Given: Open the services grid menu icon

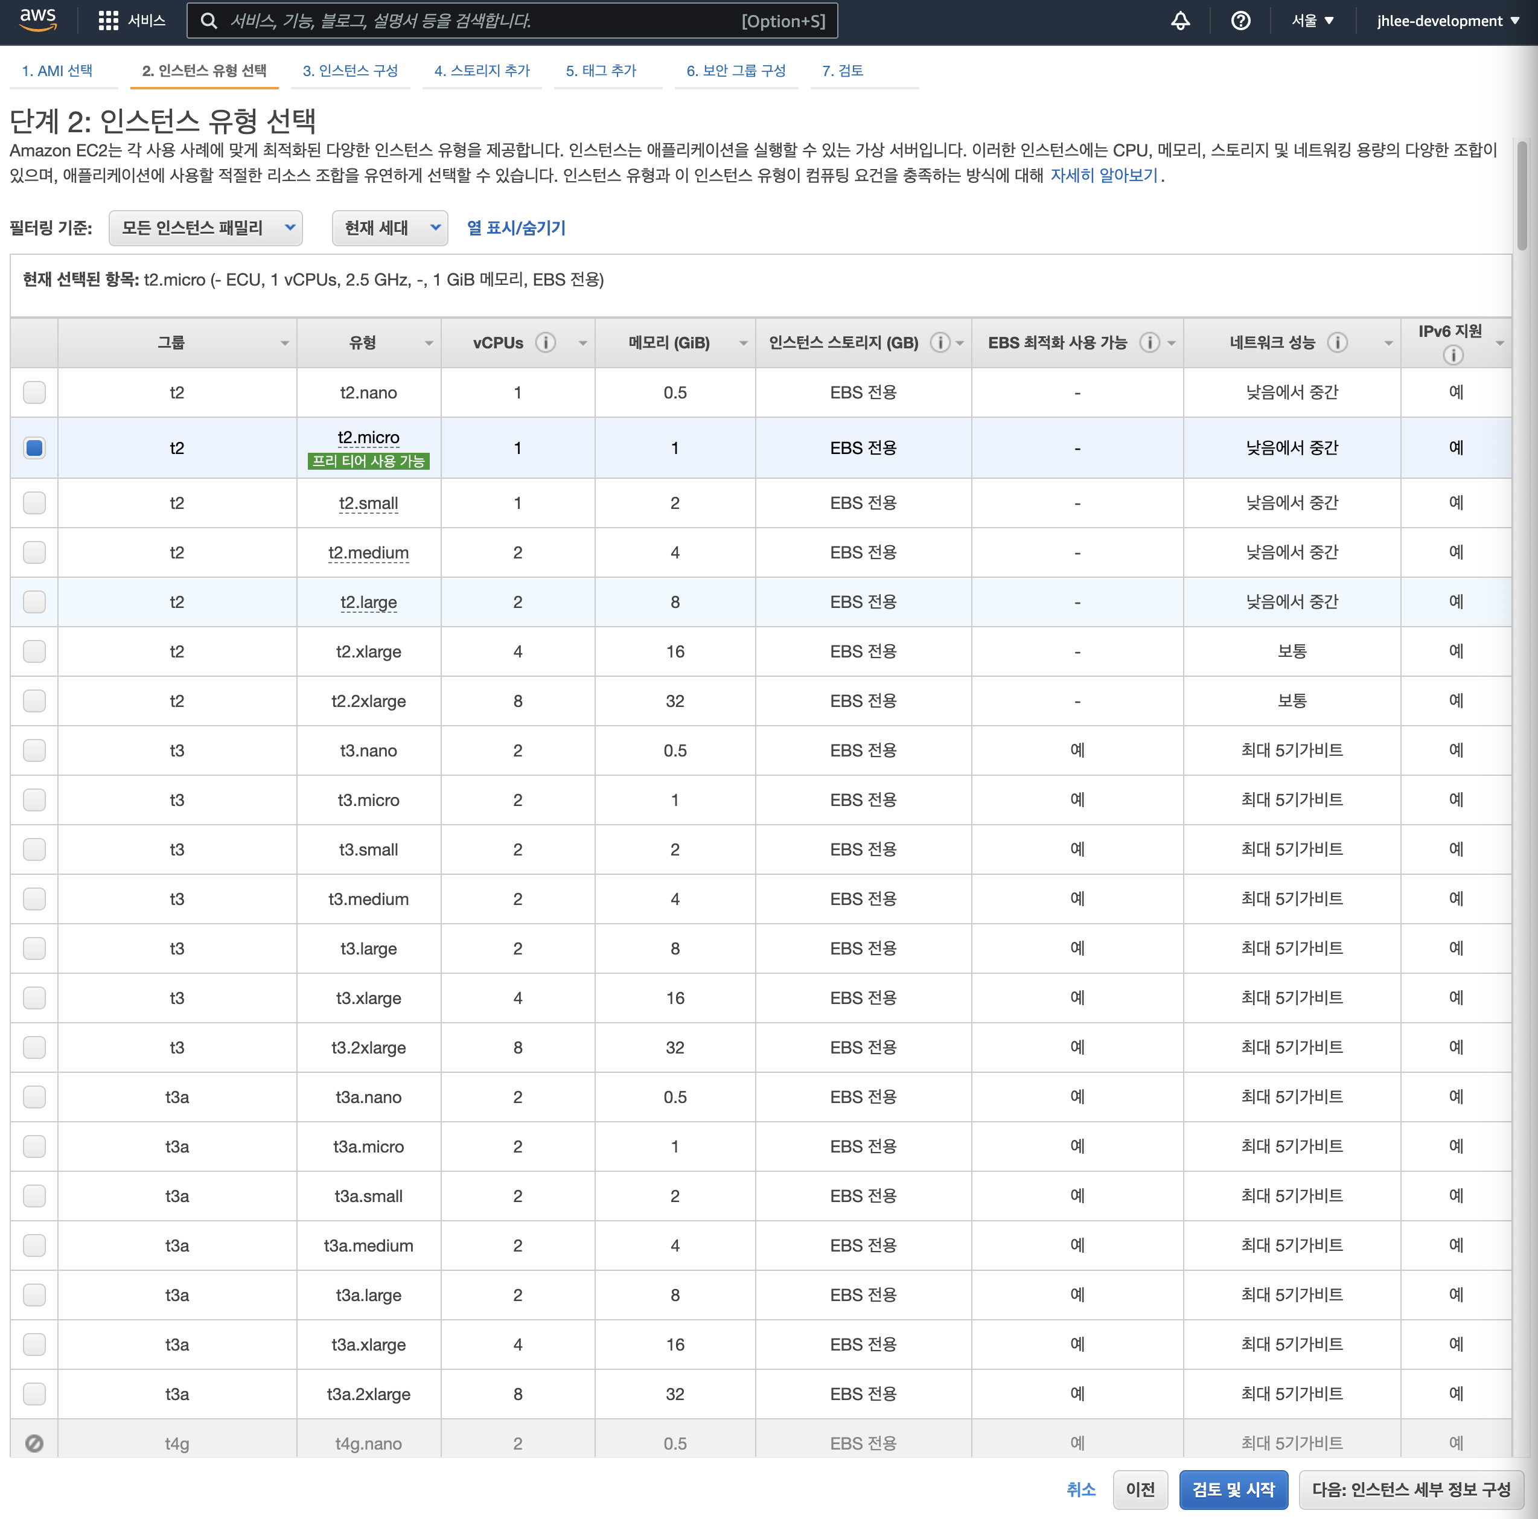Looking at the screenshot, I should [108, 21].
